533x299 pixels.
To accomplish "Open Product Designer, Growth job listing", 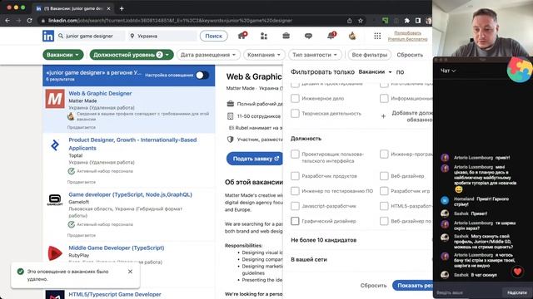I will 132,144.
